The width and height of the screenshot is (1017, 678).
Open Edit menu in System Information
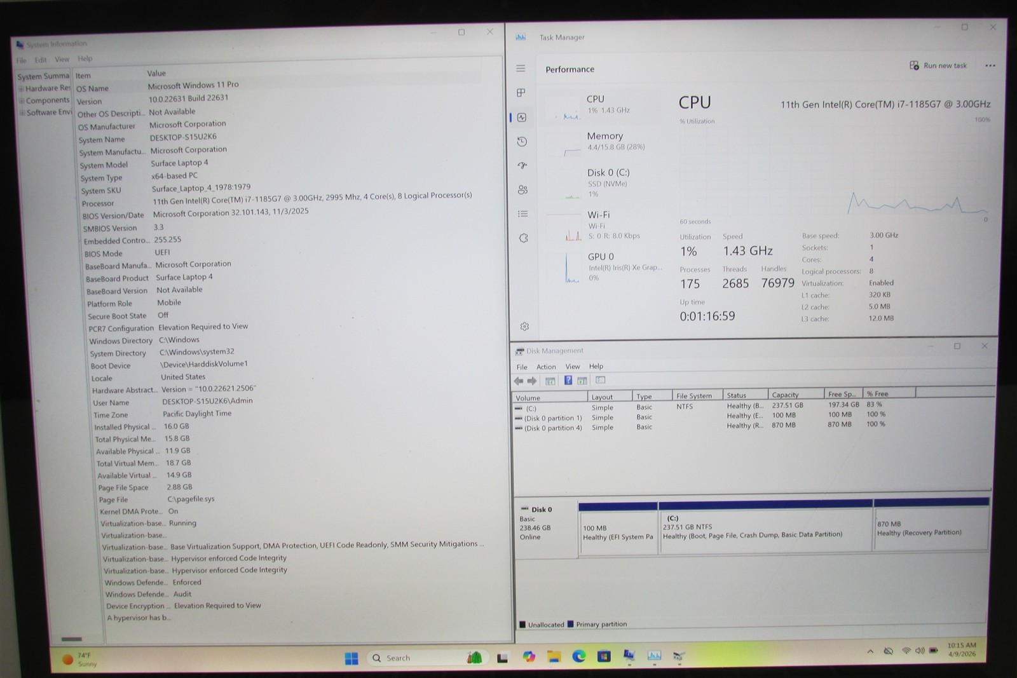coord(41,60)
